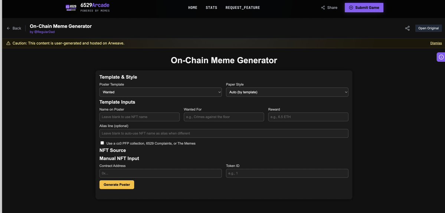This screenshot has height=213, width=445.
Task: Focus the Wanted For input field
Action: click(224, 117)
